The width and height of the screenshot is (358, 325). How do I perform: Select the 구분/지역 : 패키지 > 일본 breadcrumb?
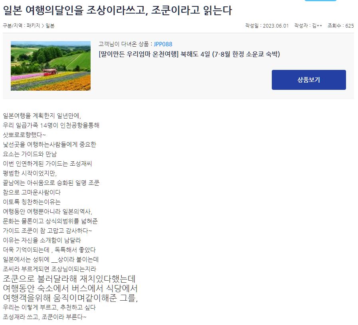pyautogui.click(x=29, y=26)
